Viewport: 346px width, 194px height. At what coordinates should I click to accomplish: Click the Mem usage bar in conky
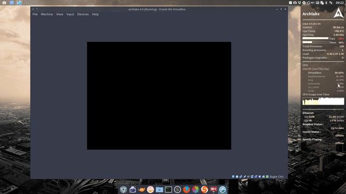(316, 42)
